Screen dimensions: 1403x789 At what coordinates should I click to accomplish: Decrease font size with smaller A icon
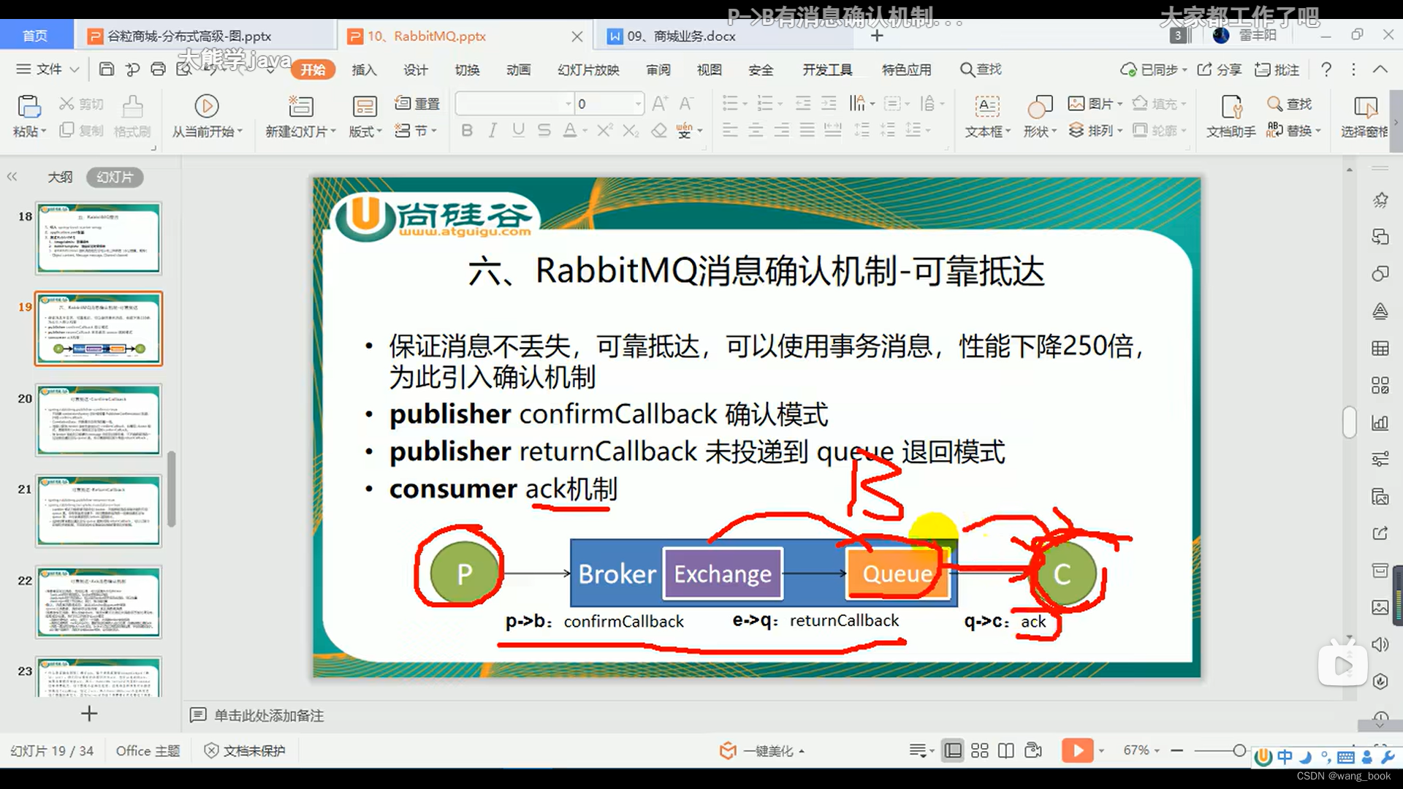(685, 104)
